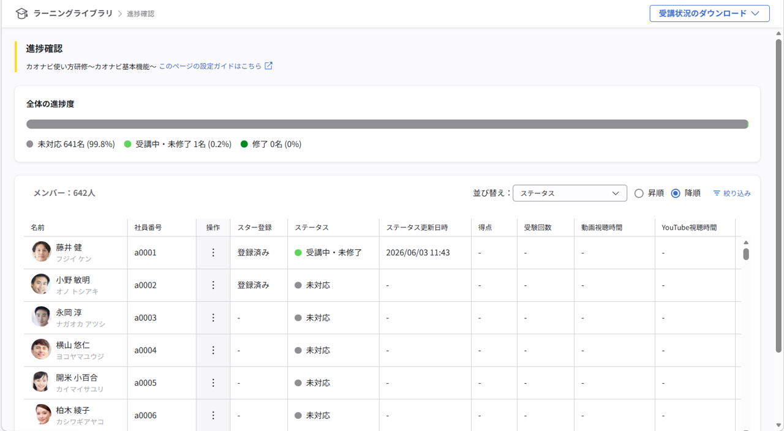The width and height of the screenshot is (784, 431).
Task: Open the ステータス sort dropdown
Action: [x=570, y=193]
